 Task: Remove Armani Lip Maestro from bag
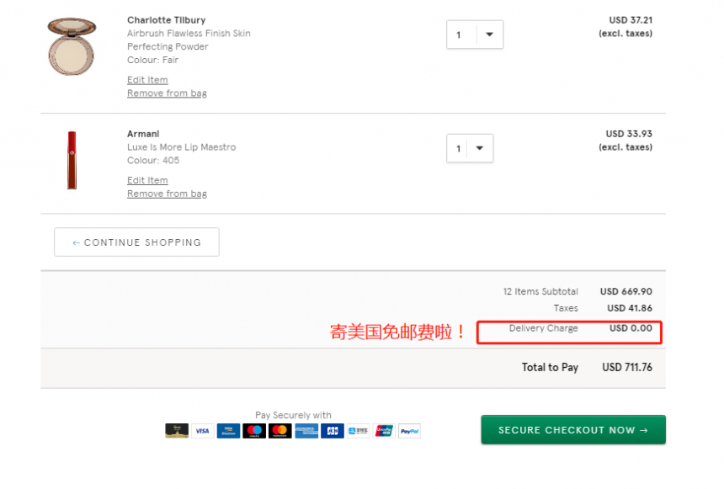[167, 194]
